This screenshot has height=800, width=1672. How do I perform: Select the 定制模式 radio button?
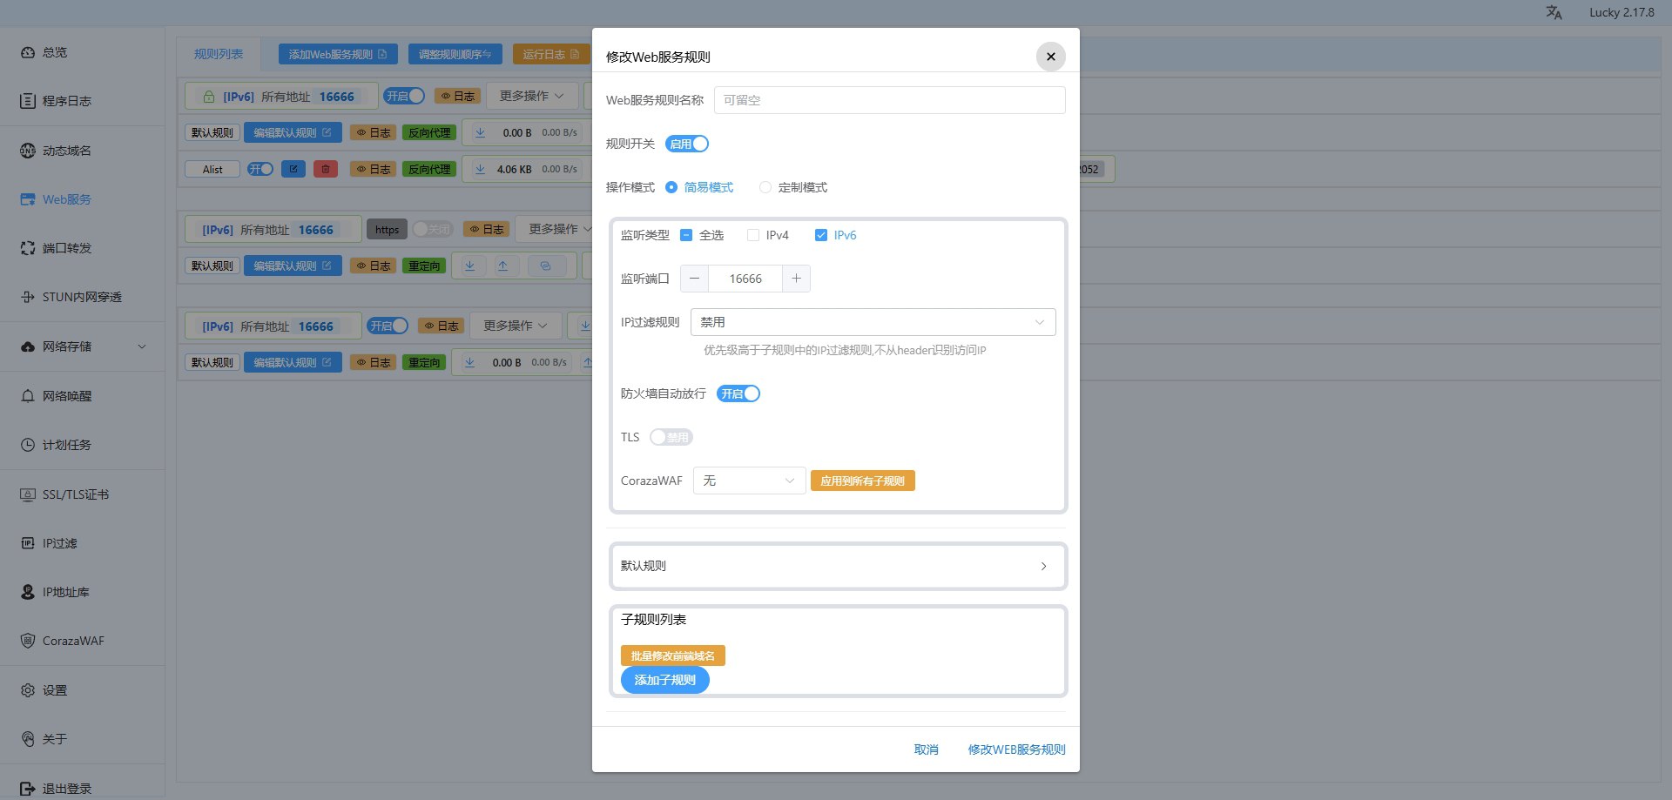tap(765, 187)
